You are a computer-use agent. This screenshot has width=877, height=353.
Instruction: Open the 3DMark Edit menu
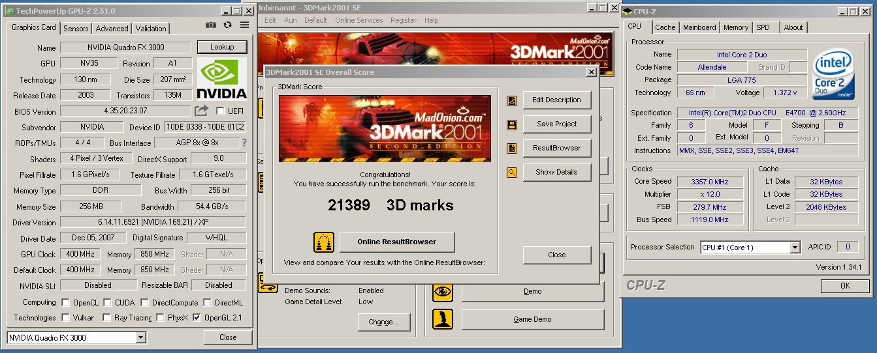click(270, 20)
